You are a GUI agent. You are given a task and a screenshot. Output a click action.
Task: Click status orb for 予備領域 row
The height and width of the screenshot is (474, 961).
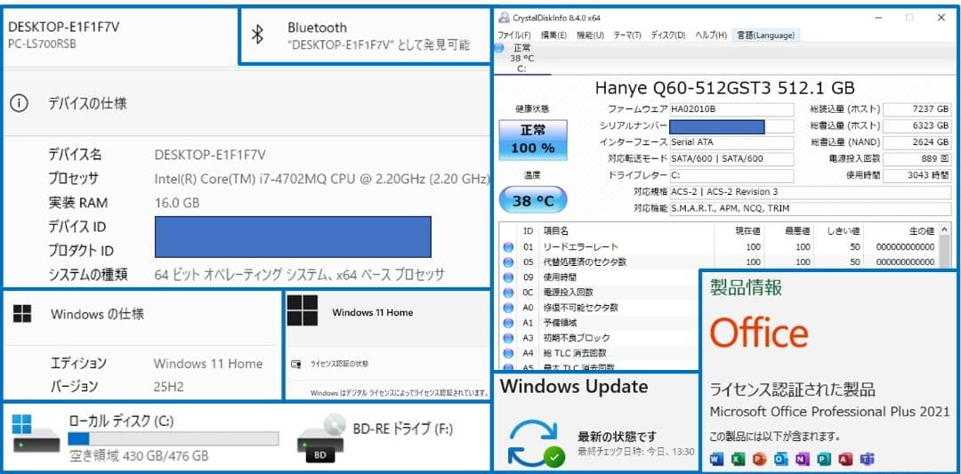tap(508, 323)
